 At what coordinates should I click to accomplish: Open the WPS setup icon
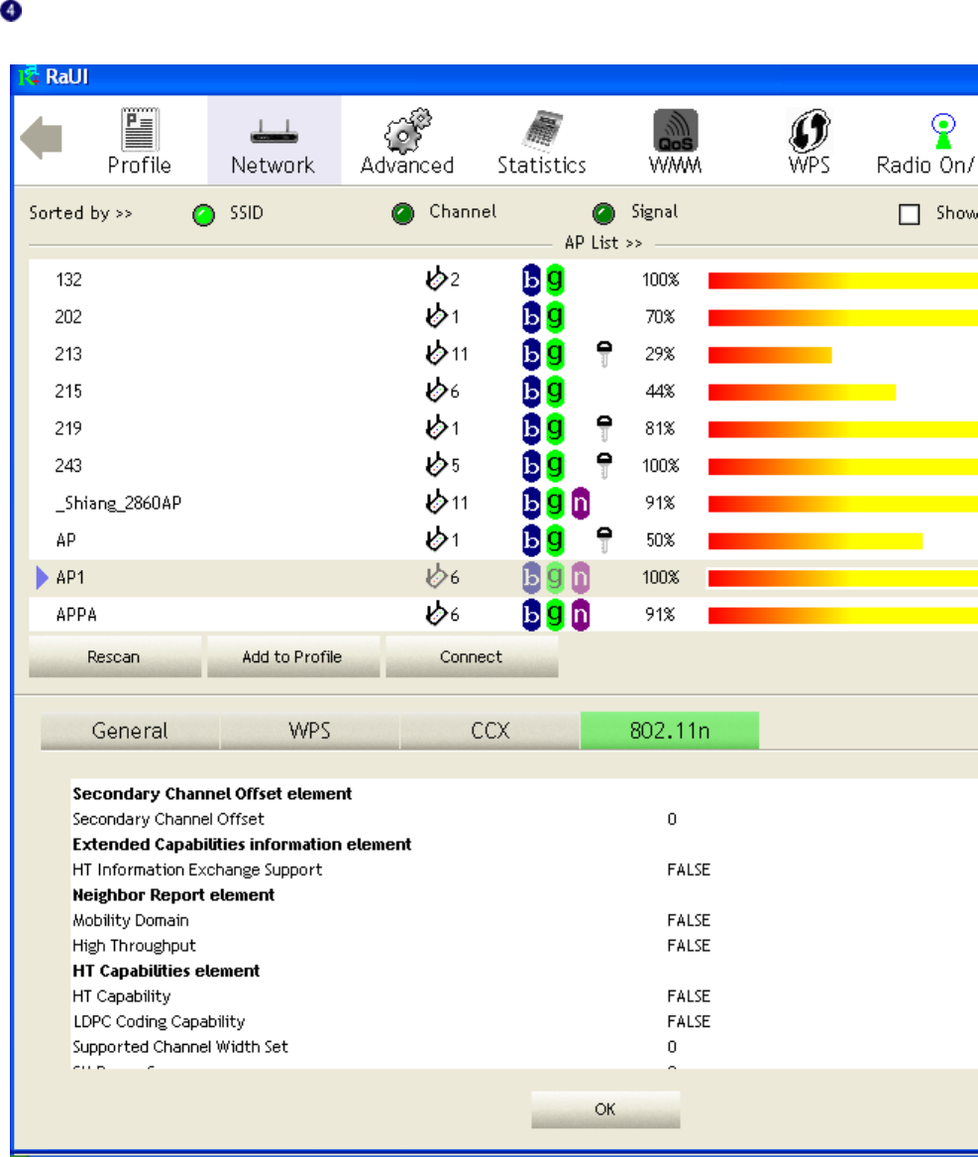(x=810, y=130)
